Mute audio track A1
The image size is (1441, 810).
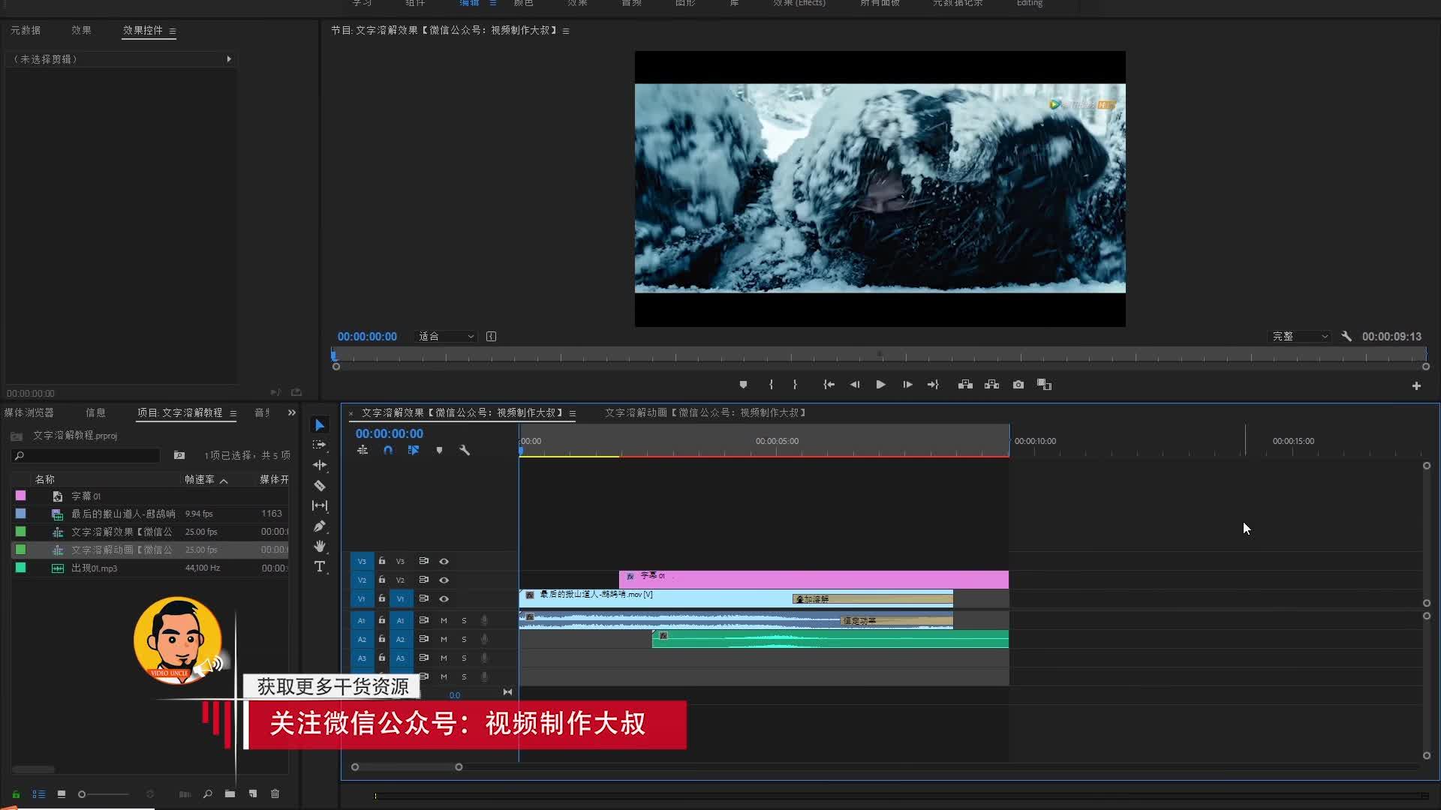[444, 620]
